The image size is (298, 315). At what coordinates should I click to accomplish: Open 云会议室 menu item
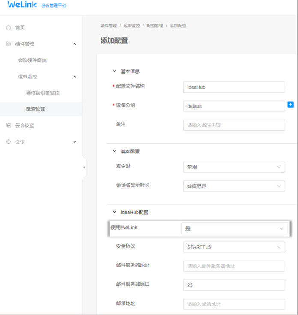25,126
